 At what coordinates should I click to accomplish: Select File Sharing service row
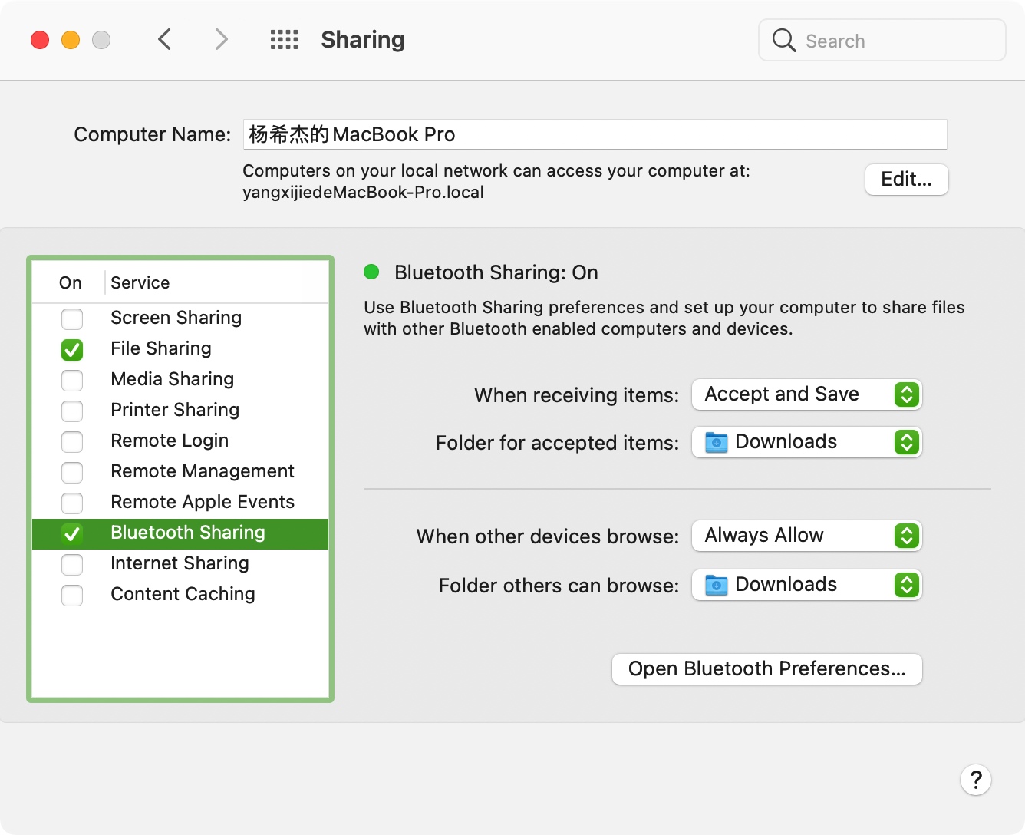coord(180,348)
